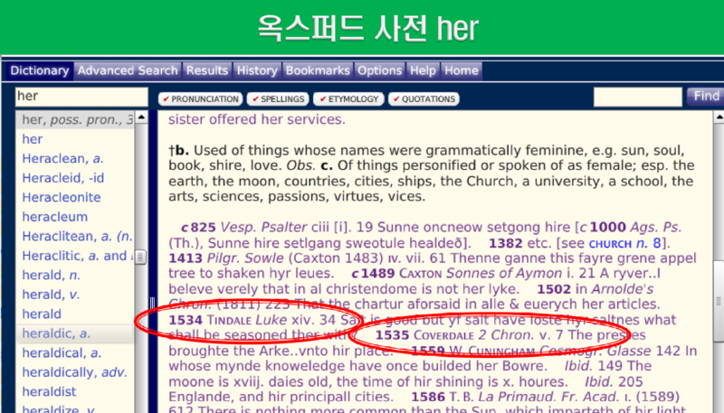This screenshot has width=724, height=413.
Task: Open the 'Heraclitean, a.' entry
Action: pyautogui.click(x=77, y=236)
